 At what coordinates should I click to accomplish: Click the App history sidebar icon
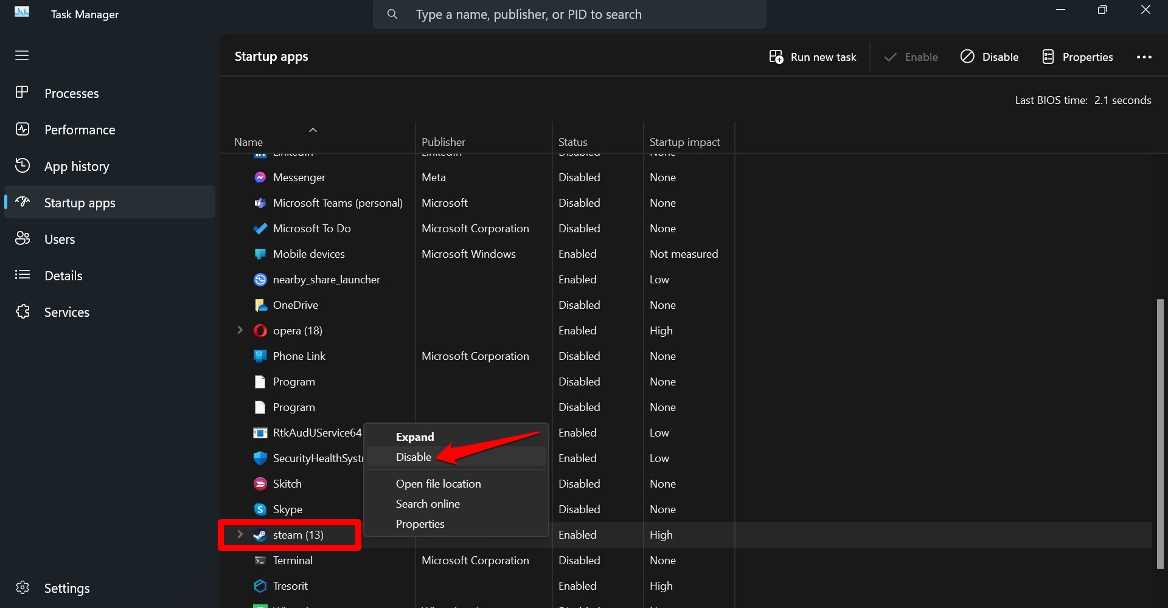pyautogui.click(x=22, y=165)
